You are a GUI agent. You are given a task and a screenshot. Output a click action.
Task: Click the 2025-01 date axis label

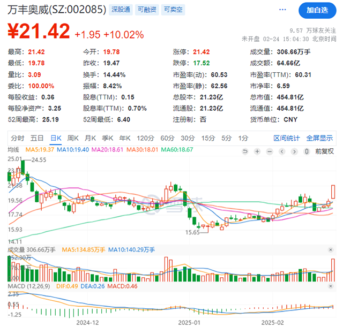tap(189, 323)
